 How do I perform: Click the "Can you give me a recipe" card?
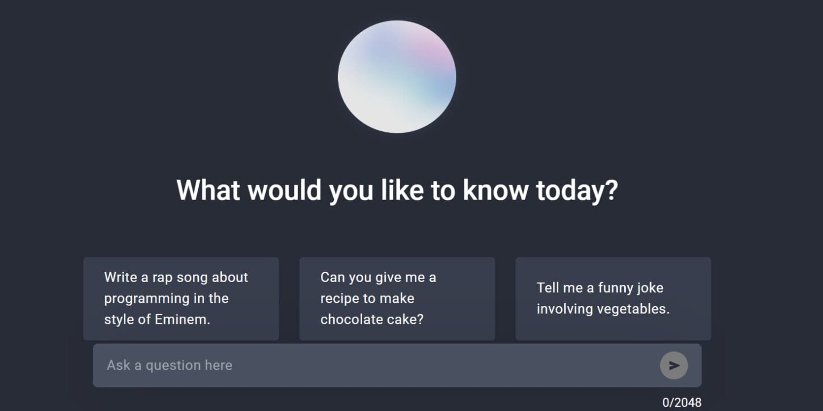(397, 299)
